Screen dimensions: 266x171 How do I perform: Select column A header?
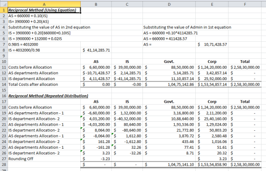(44, 4)
